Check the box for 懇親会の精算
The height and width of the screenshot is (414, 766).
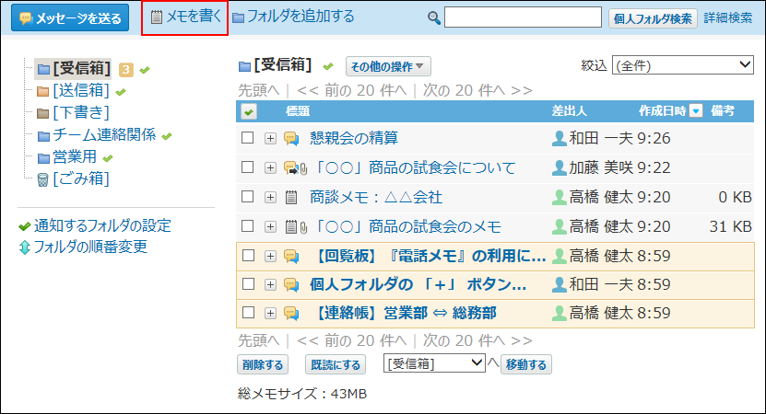pyautogui.click(x=248, y=138)
